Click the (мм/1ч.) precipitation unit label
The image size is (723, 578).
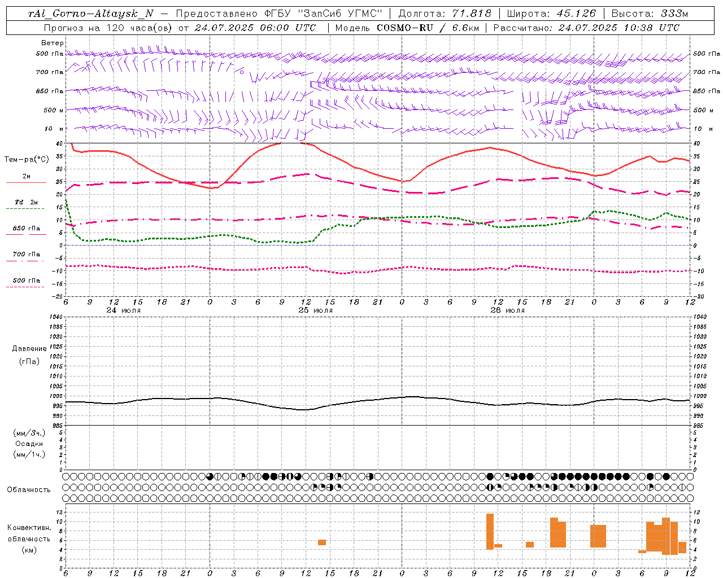point(29,454)
